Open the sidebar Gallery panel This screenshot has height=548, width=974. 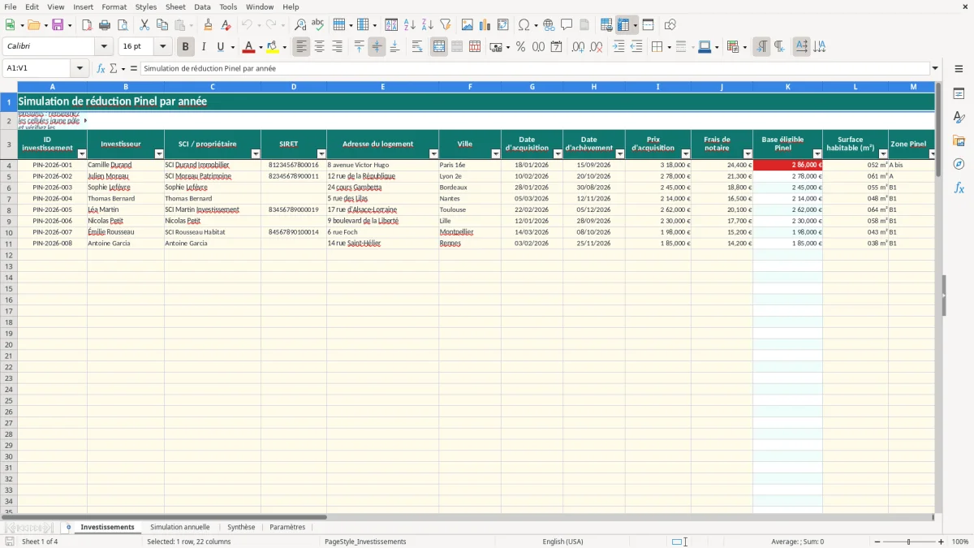point(959,140)
